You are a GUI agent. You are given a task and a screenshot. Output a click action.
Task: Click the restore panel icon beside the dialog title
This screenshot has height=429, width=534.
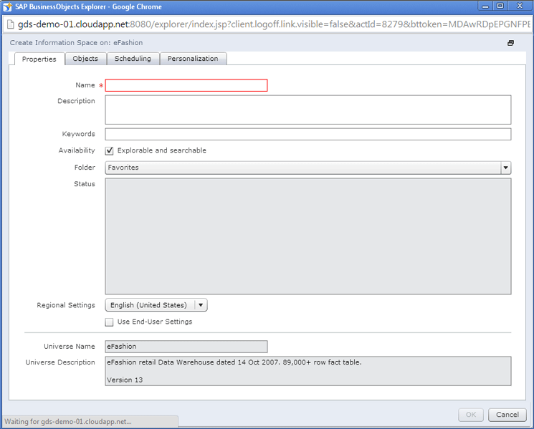[510, 43]
